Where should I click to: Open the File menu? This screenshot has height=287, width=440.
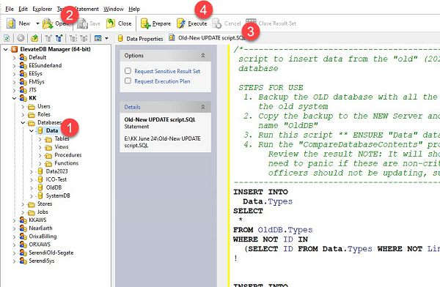10,9
